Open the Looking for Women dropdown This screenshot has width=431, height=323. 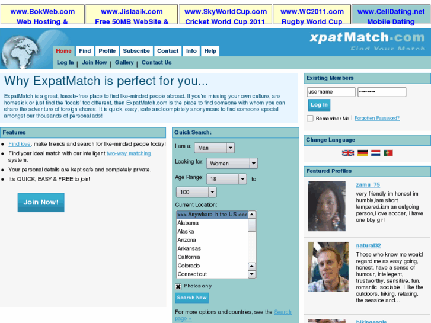232,164
